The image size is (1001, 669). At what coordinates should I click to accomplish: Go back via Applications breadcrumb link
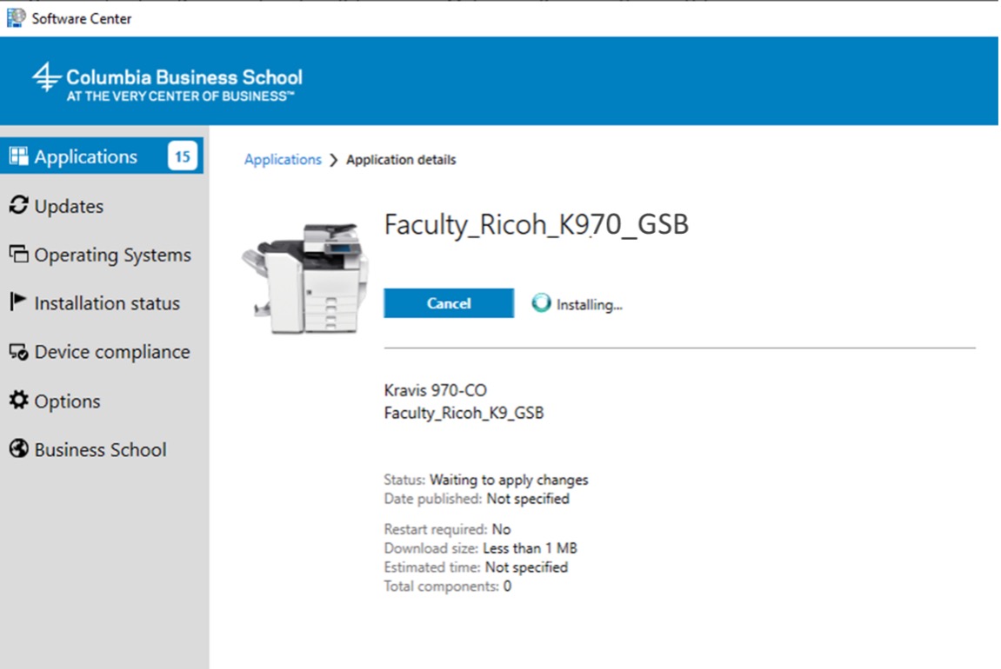click(x=283, y=160)
